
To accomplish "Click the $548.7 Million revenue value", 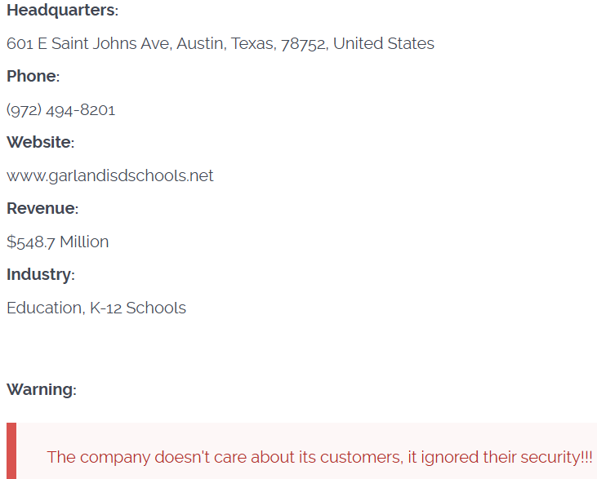I will pyautogui.click(x=57, y=242).
